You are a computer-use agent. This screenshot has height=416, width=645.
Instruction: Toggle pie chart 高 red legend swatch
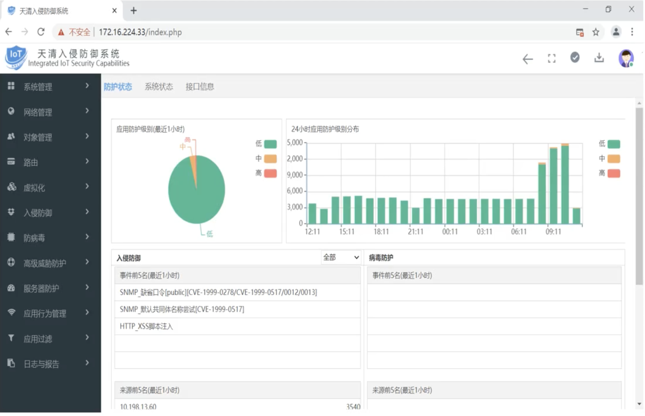click(270, 173)
